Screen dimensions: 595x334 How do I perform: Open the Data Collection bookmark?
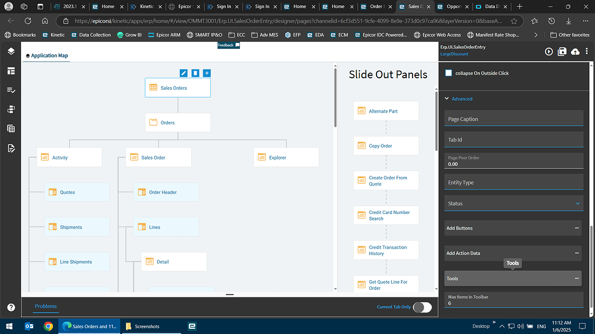pyautogui.click(x=91, y=35)
